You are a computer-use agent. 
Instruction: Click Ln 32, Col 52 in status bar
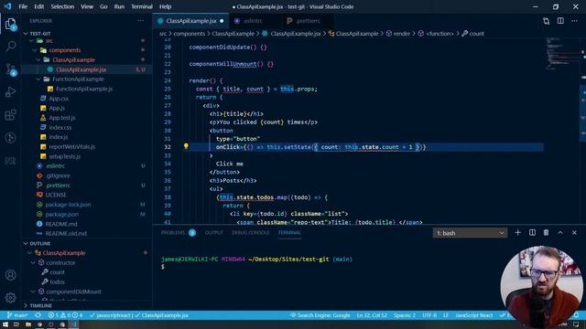tap(372, 315)
